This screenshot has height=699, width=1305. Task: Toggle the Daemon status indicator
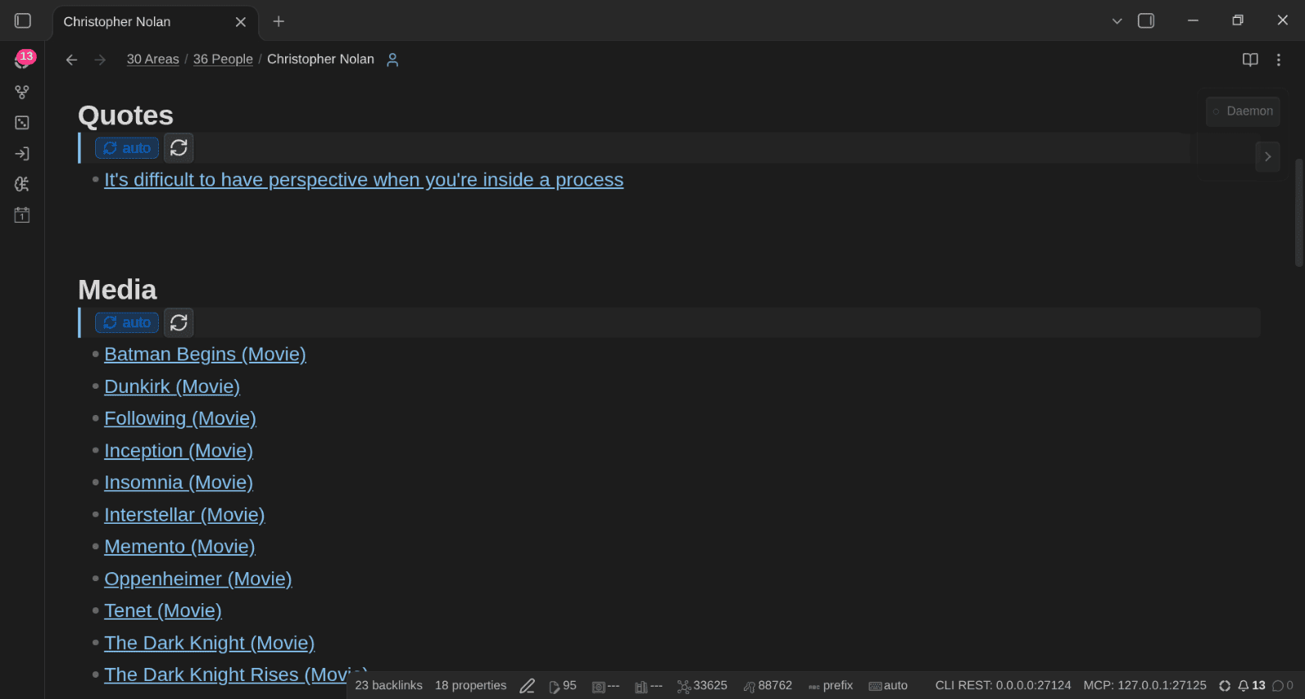click(x=1243, y=111)
